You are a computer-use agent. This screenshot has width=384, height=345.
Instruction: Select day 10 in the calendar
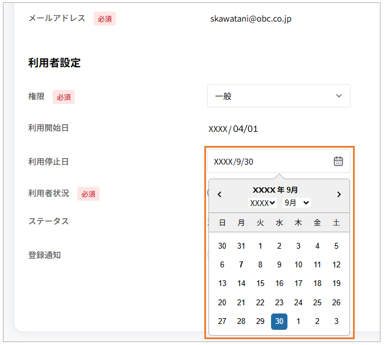pos(299,264)
